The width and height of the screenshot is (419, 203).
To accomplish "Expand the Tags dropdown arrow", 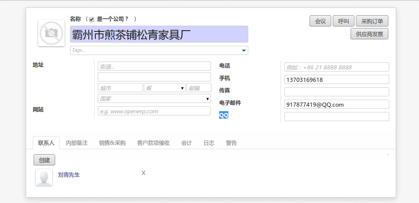I will tap(244, 50).
